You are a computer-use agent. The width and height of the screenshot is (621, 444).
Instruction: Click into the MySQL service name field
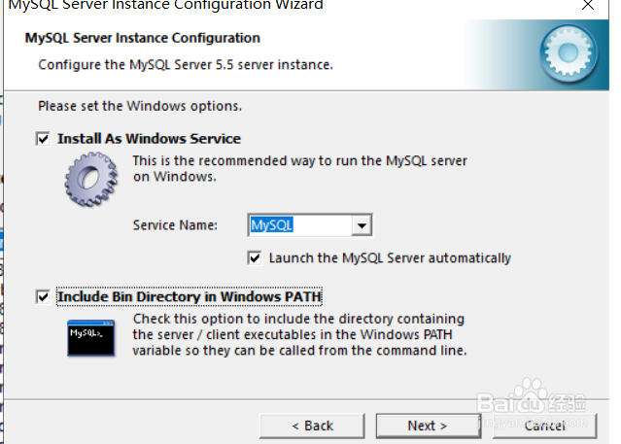298,225
